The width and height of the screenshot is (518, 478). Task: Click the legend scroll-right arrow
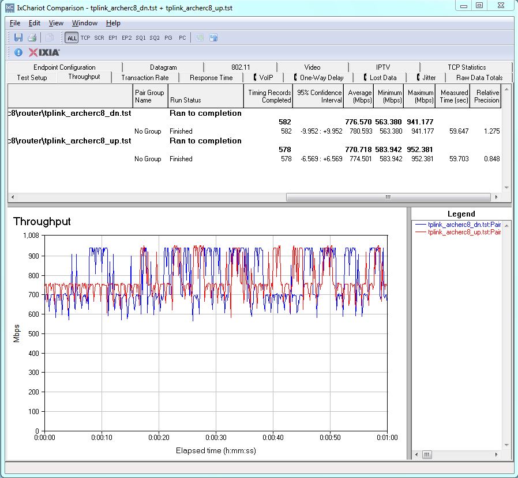[x=496, y=454]
